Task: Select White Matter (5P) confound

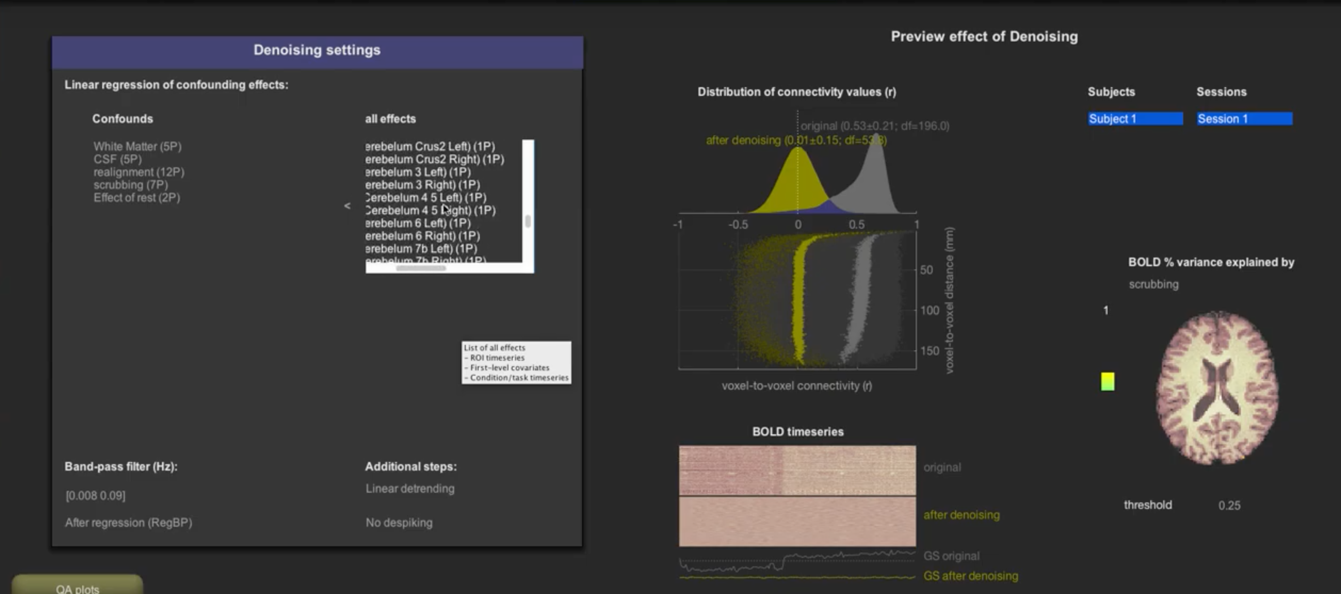Action: coord(138,146)
